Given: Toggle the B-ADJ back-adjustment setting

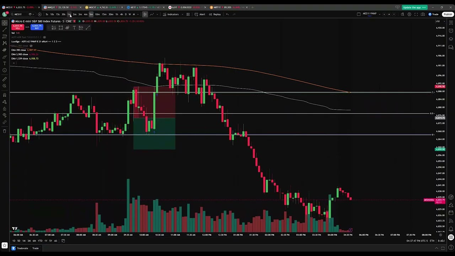Looking at the screenshot, I should click(x=441, y=241).
